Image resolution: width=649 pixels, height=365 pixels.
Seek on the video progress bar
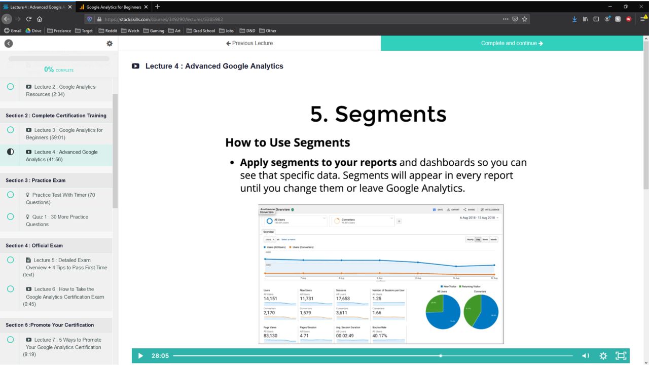pos(373,356)
